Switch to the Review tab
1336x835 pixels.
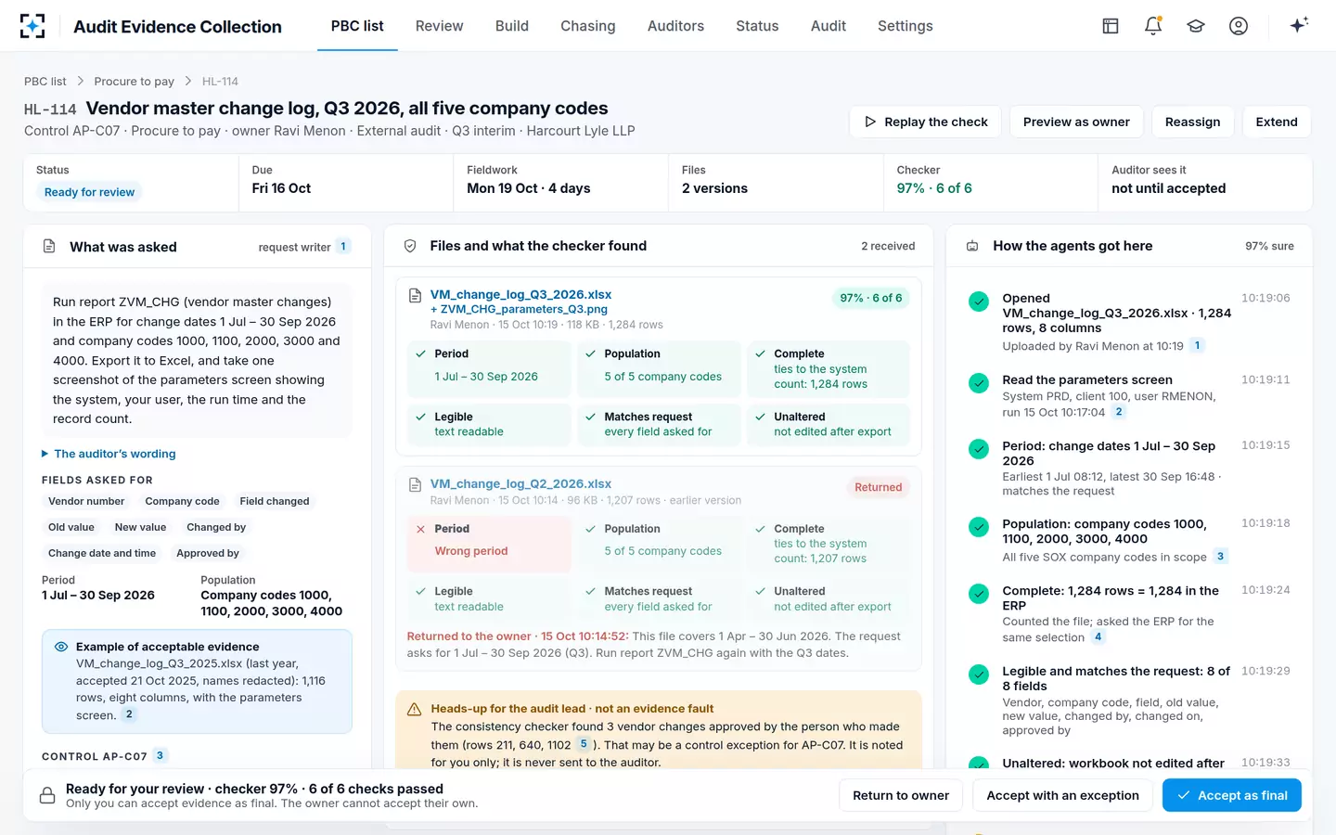coord(439,26)
